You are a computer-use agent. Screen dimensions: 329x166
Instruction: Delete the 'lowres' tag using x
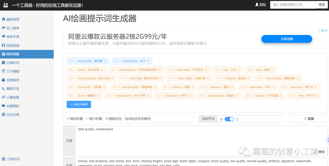[102, 70]
